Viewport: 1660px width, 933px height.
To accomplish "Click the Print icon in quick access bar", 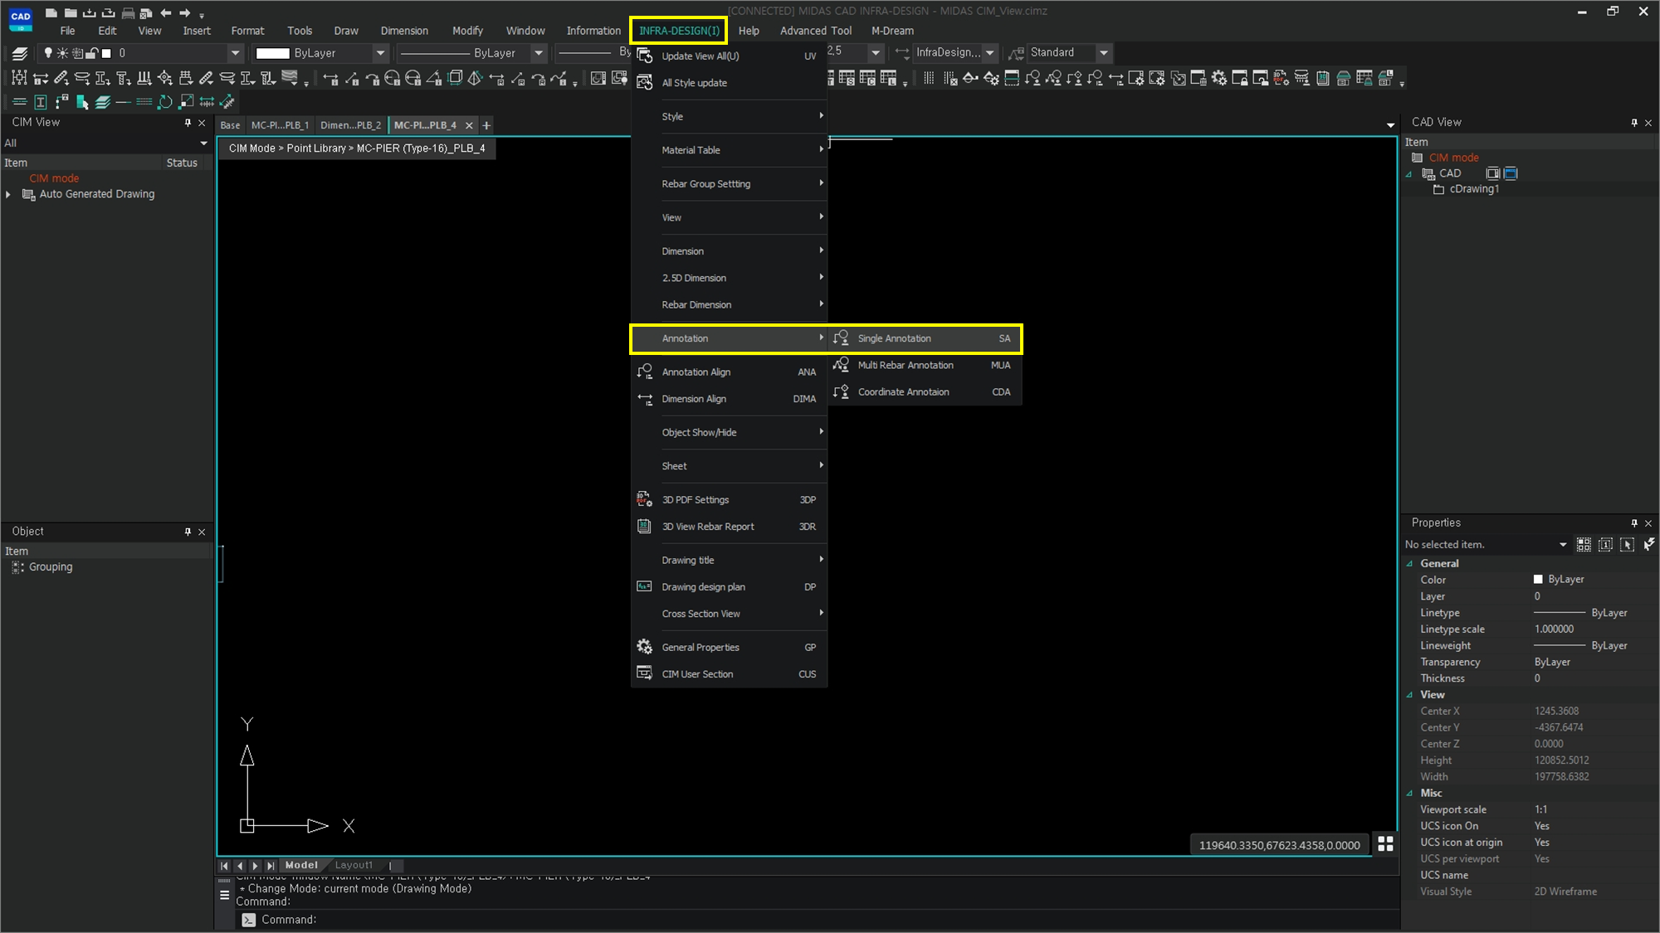I will (x=128, y=13).
